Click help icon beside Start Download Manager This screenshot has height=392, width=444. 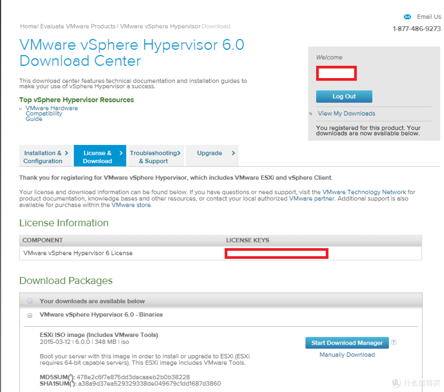click(x=393, y=342)
